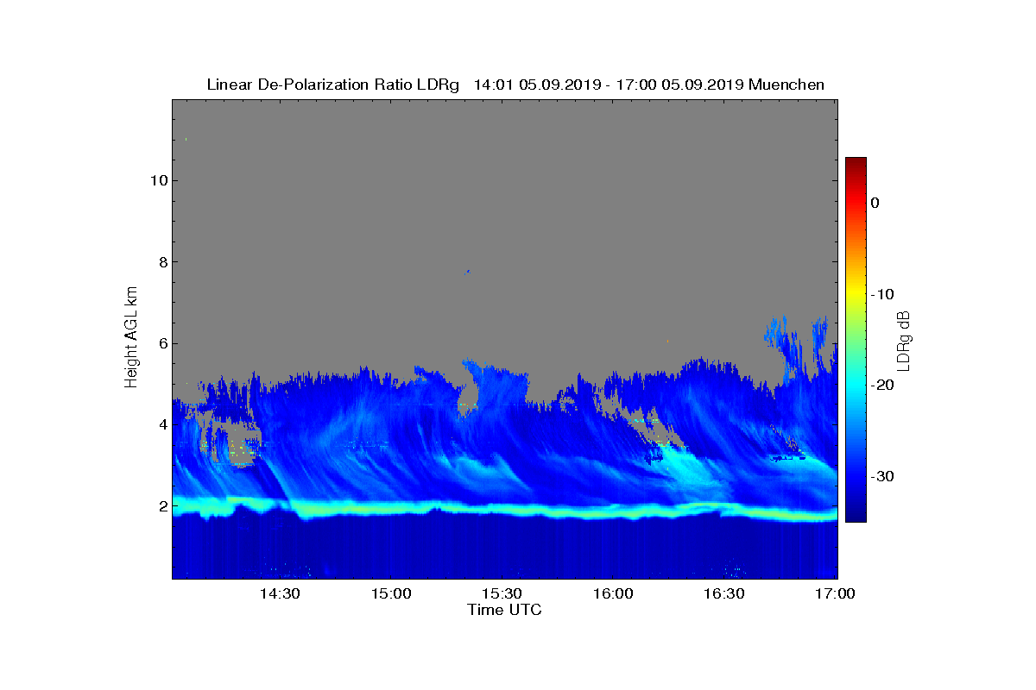Click the 17:00 time axis label
This screenshot has width=1036, height=690.
[x=836, y=594]
